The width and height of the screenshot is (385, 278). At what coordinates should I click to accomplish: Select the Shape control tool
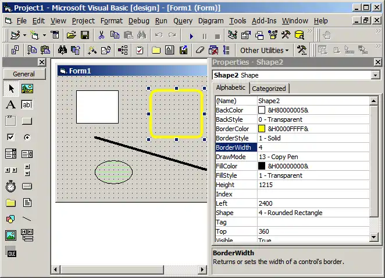click(10, 219)
